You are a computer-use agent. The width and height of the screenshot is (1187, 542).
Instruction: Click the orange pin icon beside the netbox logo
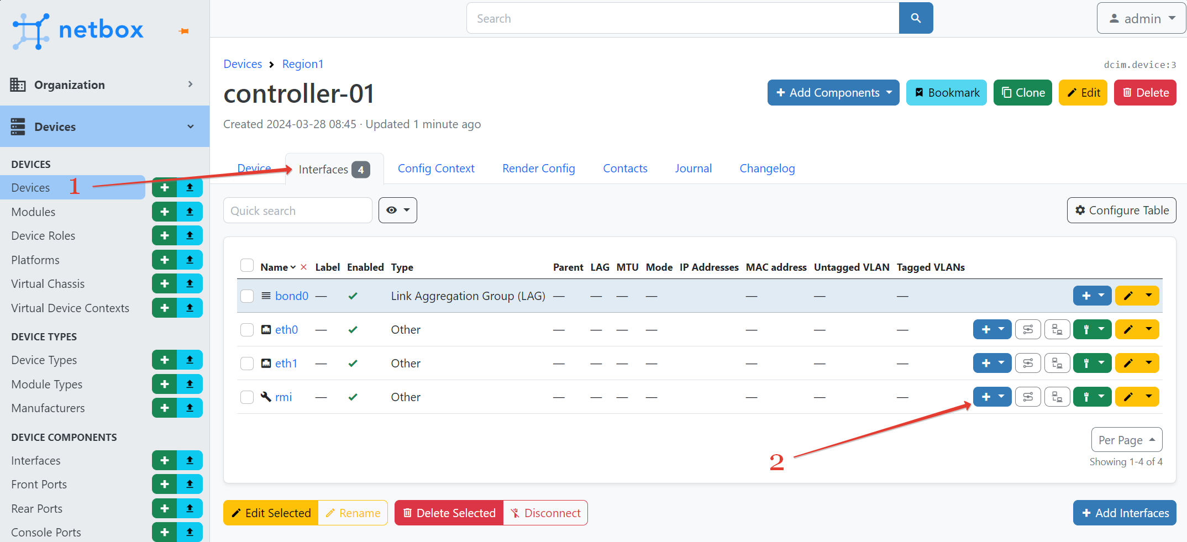click(x=184, y=31)
